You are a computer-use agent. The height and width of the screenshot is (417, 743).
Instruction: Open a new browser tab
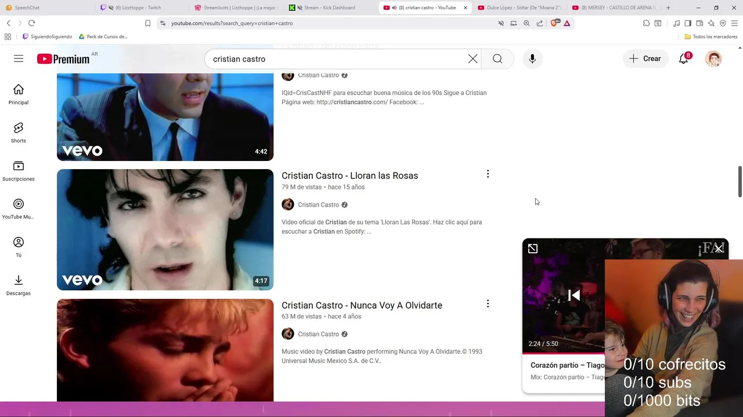coord(668,8)
